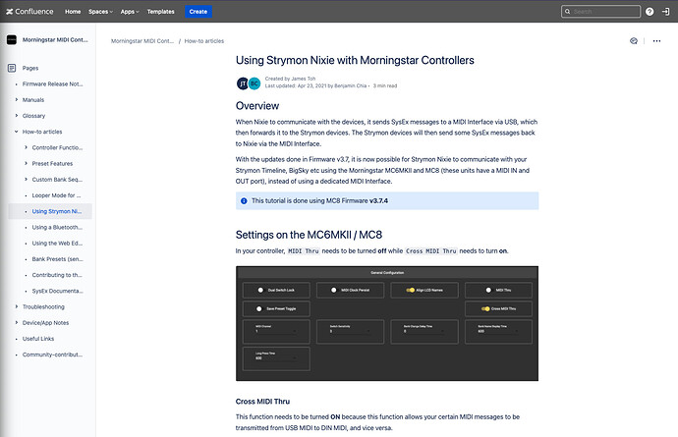This screenshot has height=437, width=678.
Task: Click the Cross MIDI Thru heading
Action: pos(262,402)
